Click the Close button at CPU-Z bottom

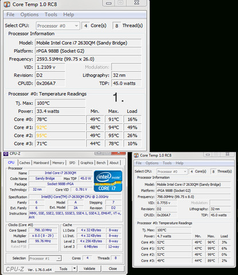[113, 269]
